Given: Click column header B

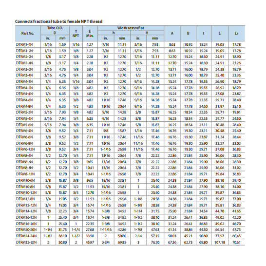Looking at the screenshot, I should click(x=188, y=33).
